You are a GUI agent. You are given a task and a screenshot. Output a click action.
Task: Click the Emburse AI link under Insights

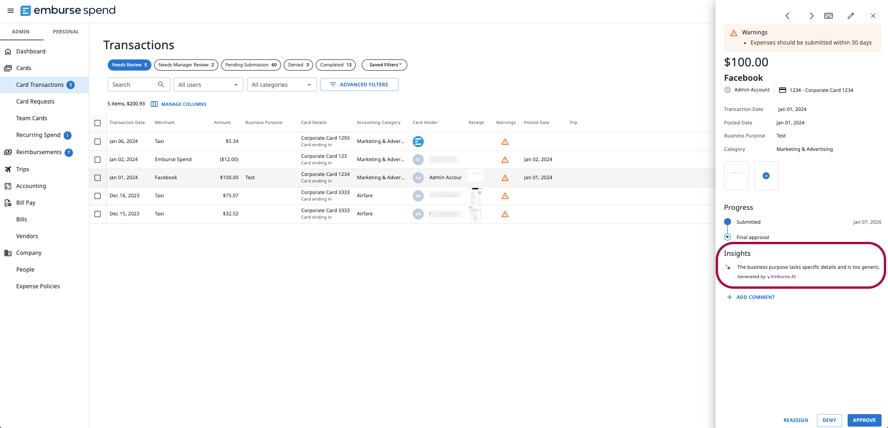(783, 276)
